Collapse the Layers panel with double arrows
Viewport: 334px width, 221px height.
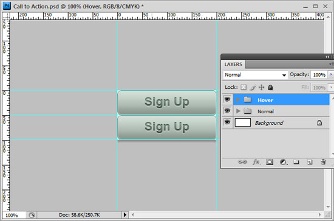pyautogui.click(x=327, y=57)
